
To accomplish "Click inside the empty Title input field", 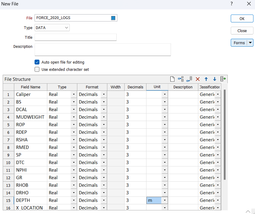I will point(75,37).
